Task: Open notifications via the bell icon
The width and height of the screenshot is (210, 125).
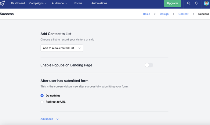Action: coord(196,3)
